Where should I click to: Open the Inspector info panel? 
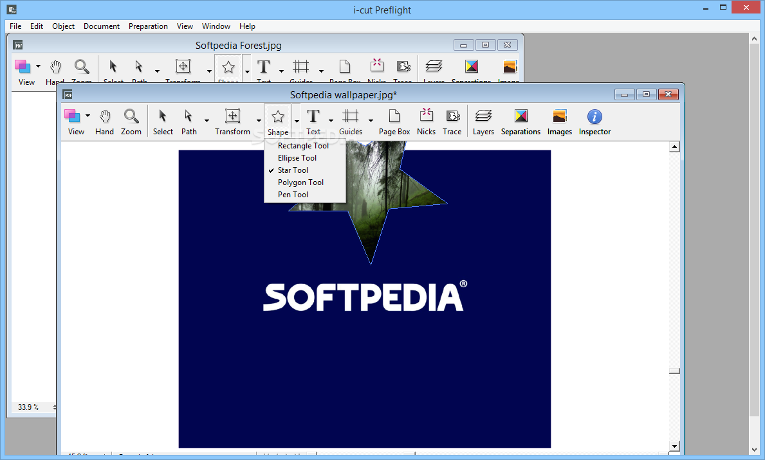[x=594, y=122]
